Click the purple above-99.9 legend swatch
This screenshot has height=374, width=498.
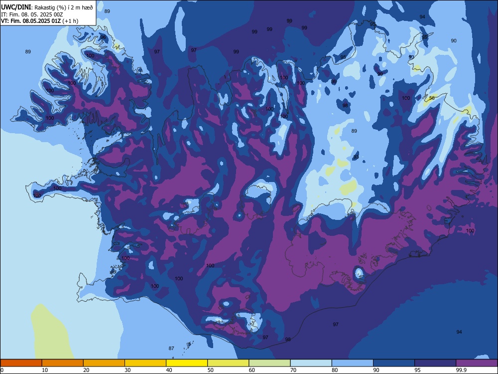477,363
